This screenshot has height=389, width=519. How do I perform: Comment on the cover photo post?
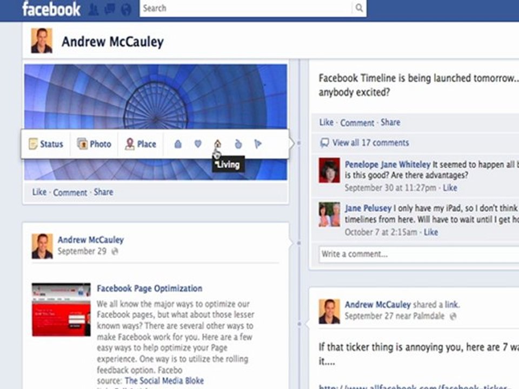70,192
